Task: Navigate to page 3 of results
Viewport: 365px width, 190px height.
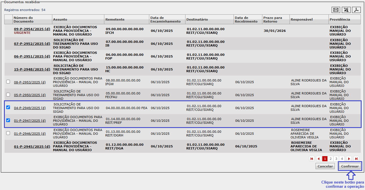Action: tap(336, 159)
